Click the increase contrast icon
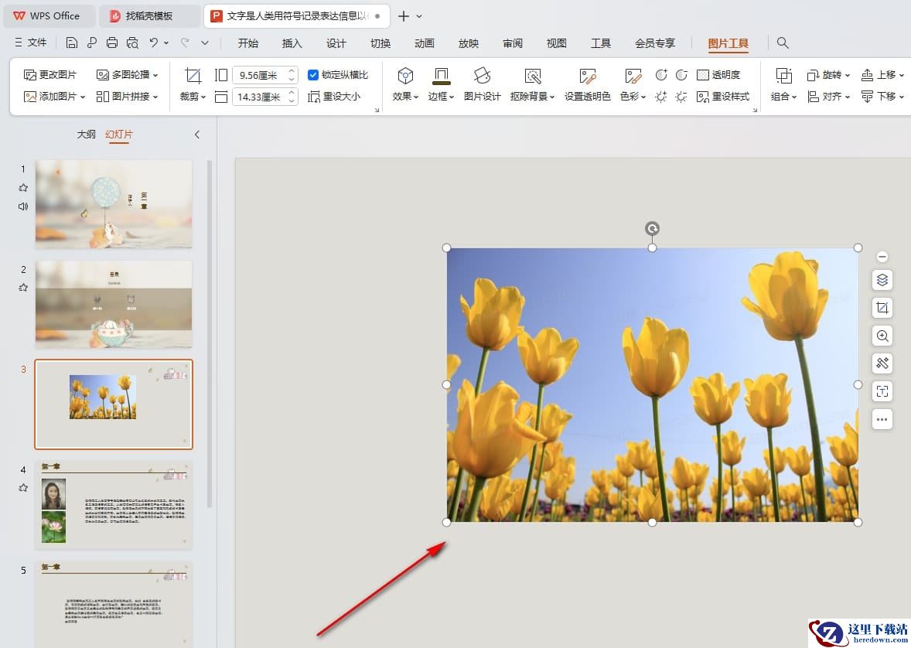The image size is (911, 648). click(x=661, y=74)
